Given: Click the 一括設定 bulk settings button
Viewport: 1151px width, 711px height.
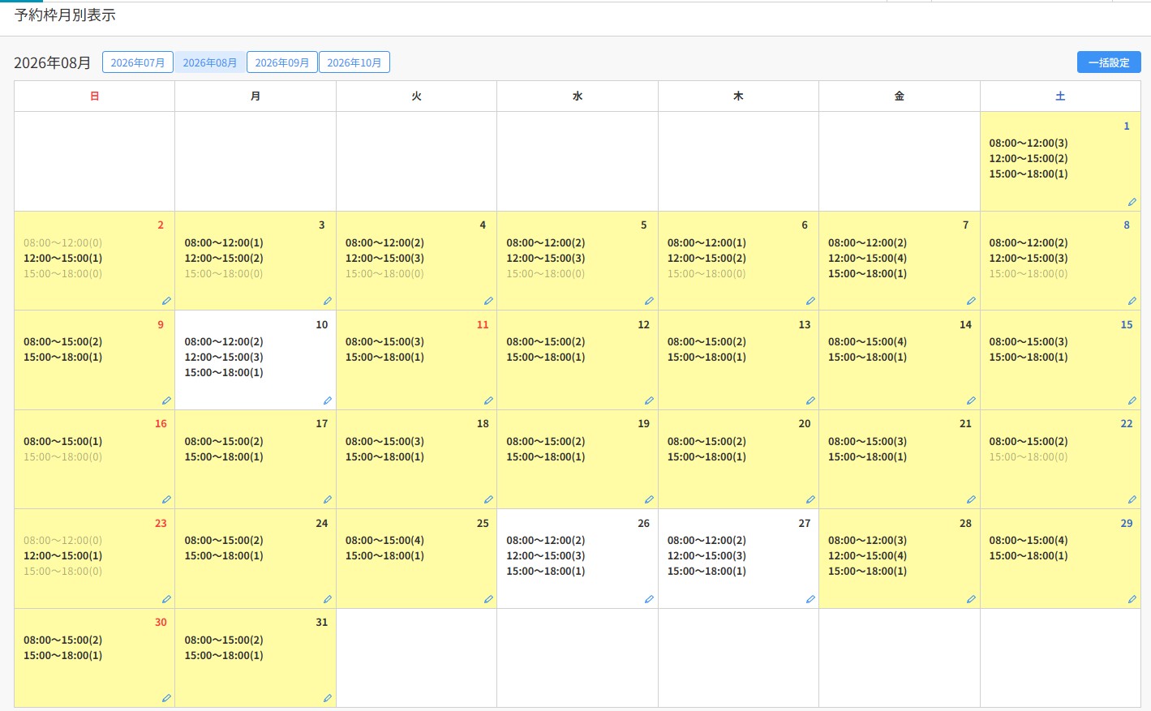Looking at the screenshot, I should coord(1109,62).
